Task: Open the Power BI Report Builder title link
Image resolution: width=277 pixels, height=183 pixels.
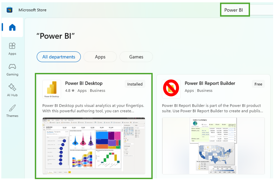Action: coord(210,83)
